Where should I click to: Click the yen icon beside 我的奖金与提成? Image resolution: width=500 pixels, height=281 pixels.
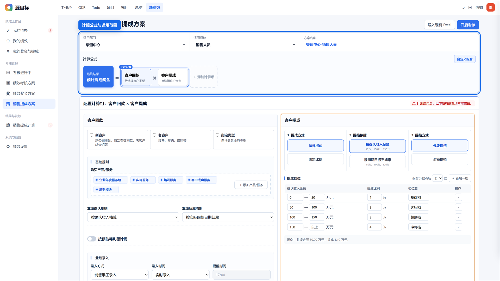click(8, 51)
